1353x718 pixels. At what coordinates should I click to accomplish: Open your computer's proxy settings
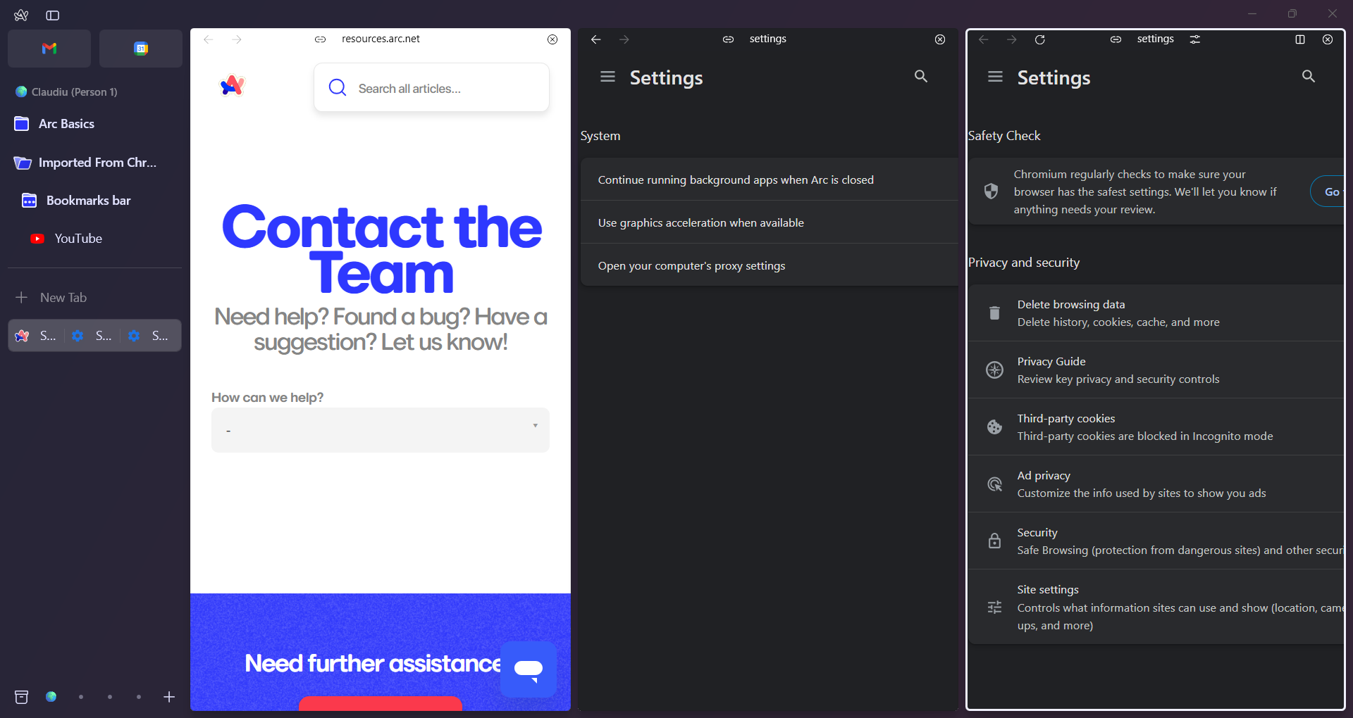tap(769, 265)
